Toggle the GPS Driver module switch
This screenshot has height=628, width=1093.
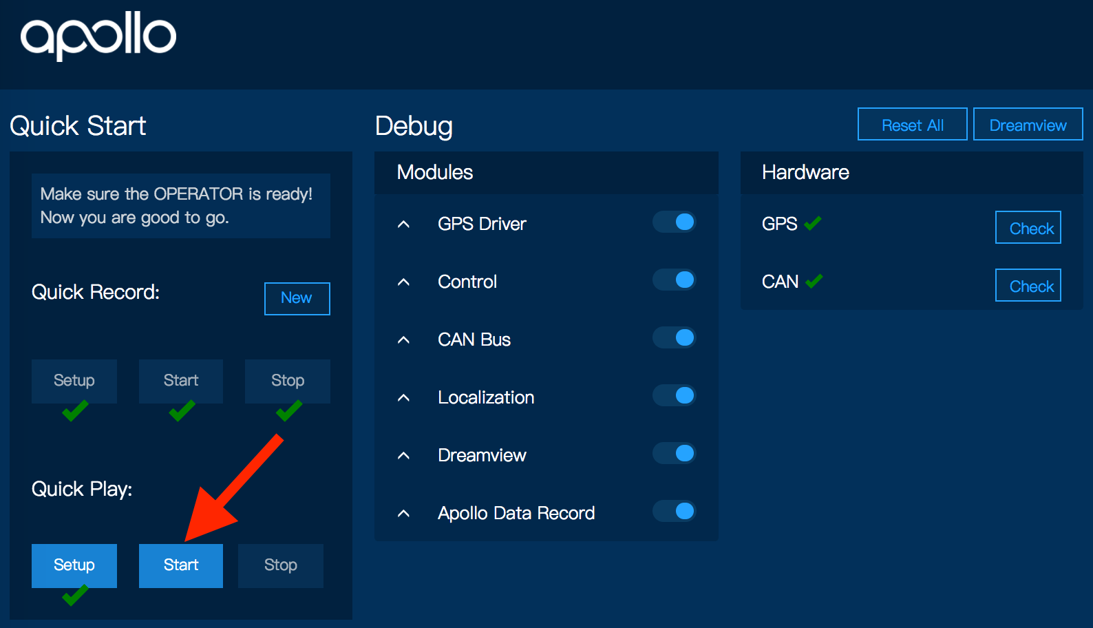[x=675, y=222]
